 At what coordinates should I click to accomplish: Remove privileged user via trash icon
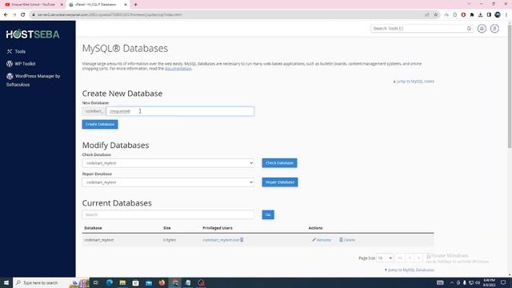[242, 240]
